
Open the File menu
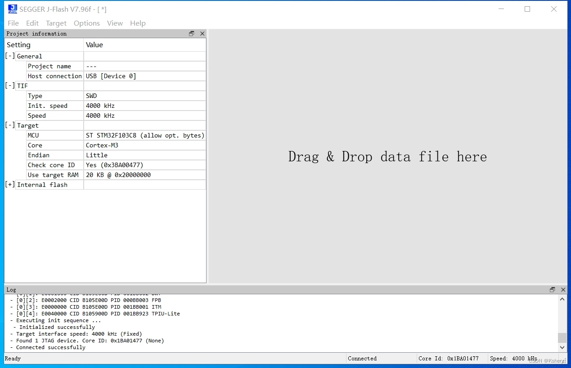click(x=13, y=23)
